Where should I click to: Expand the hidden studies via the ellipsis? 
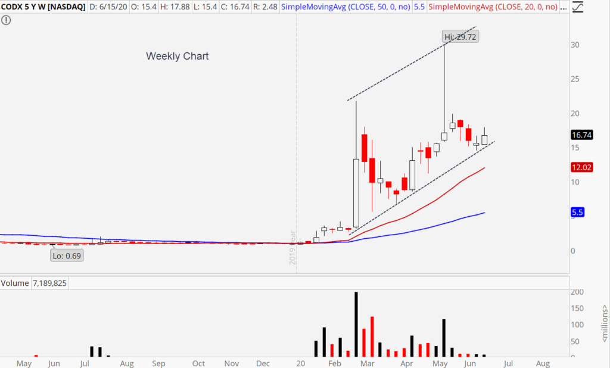click(x=564, y=7)
